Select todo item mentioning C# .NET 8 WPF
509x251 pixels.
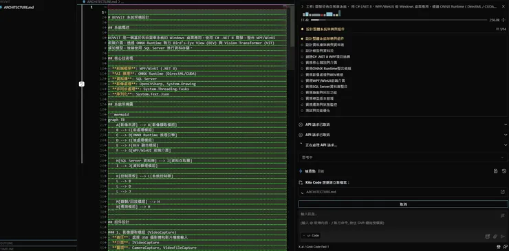[x=327, y=56]
